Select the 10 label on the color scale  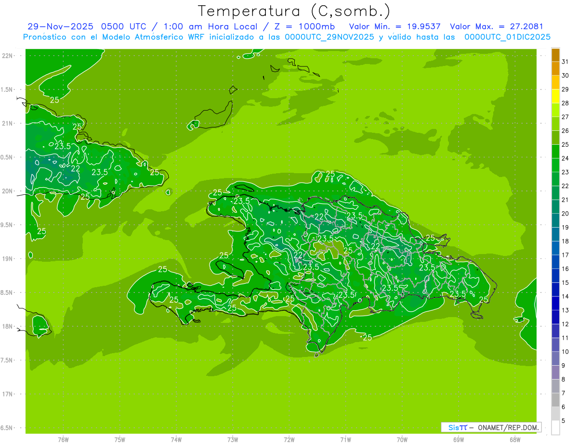tap(565, 352)
